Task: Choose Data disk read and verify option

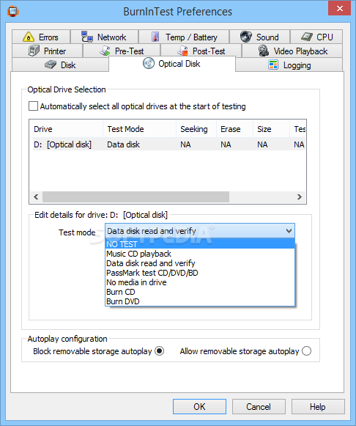Action: pyautogui.click(x=200, y=263)
